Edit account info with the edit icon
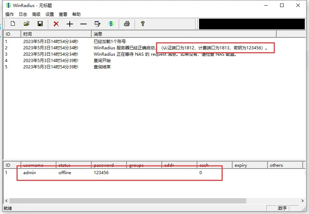309x214 pixels. click(98, 24)
